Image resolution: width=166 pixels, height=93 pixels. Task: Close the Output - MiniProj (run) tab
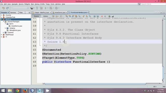click(x=51, y=13)
